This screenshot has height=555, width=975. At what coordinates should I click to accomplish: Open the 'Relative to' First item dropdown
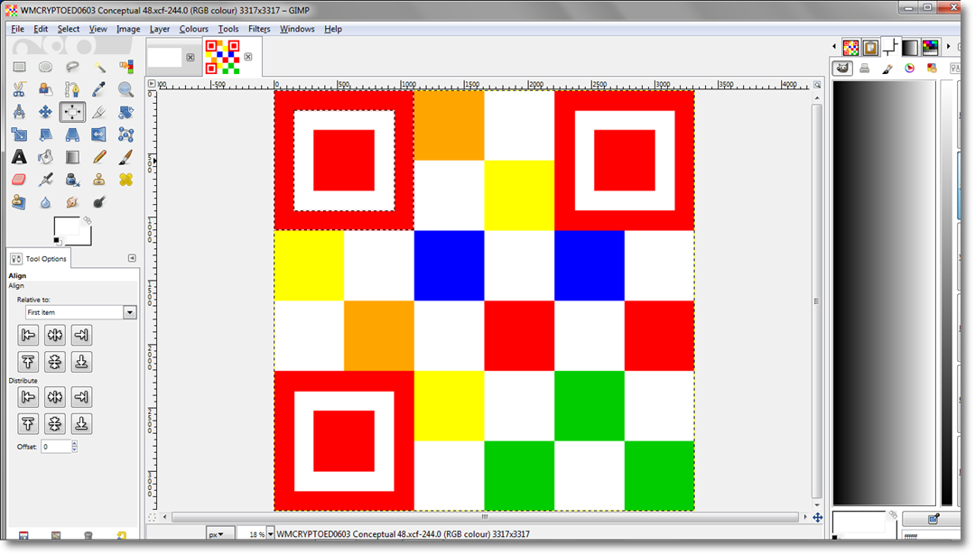[x=81, y=312]
